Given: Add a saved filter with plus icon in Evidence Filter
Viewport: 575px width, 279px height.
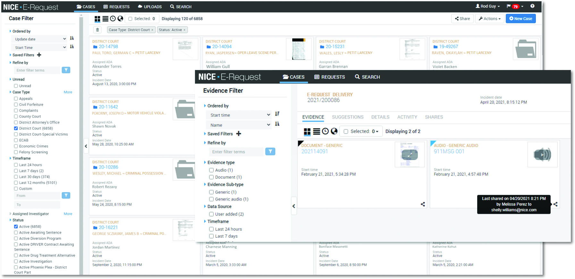Looking at the screenshot, I should coord(238,134).
